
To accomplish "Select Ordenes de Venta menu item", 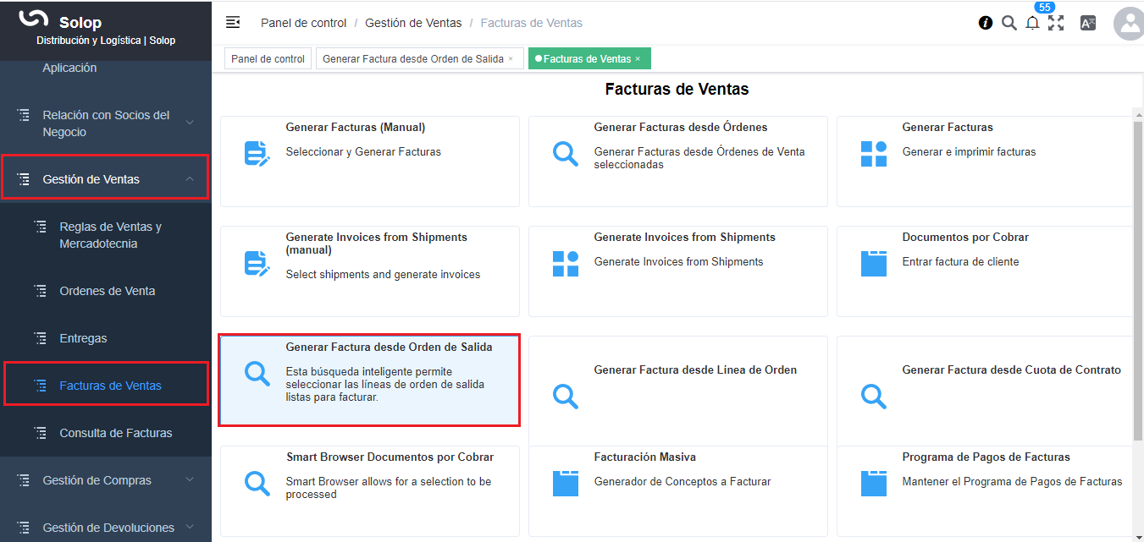I will (107, 291).
